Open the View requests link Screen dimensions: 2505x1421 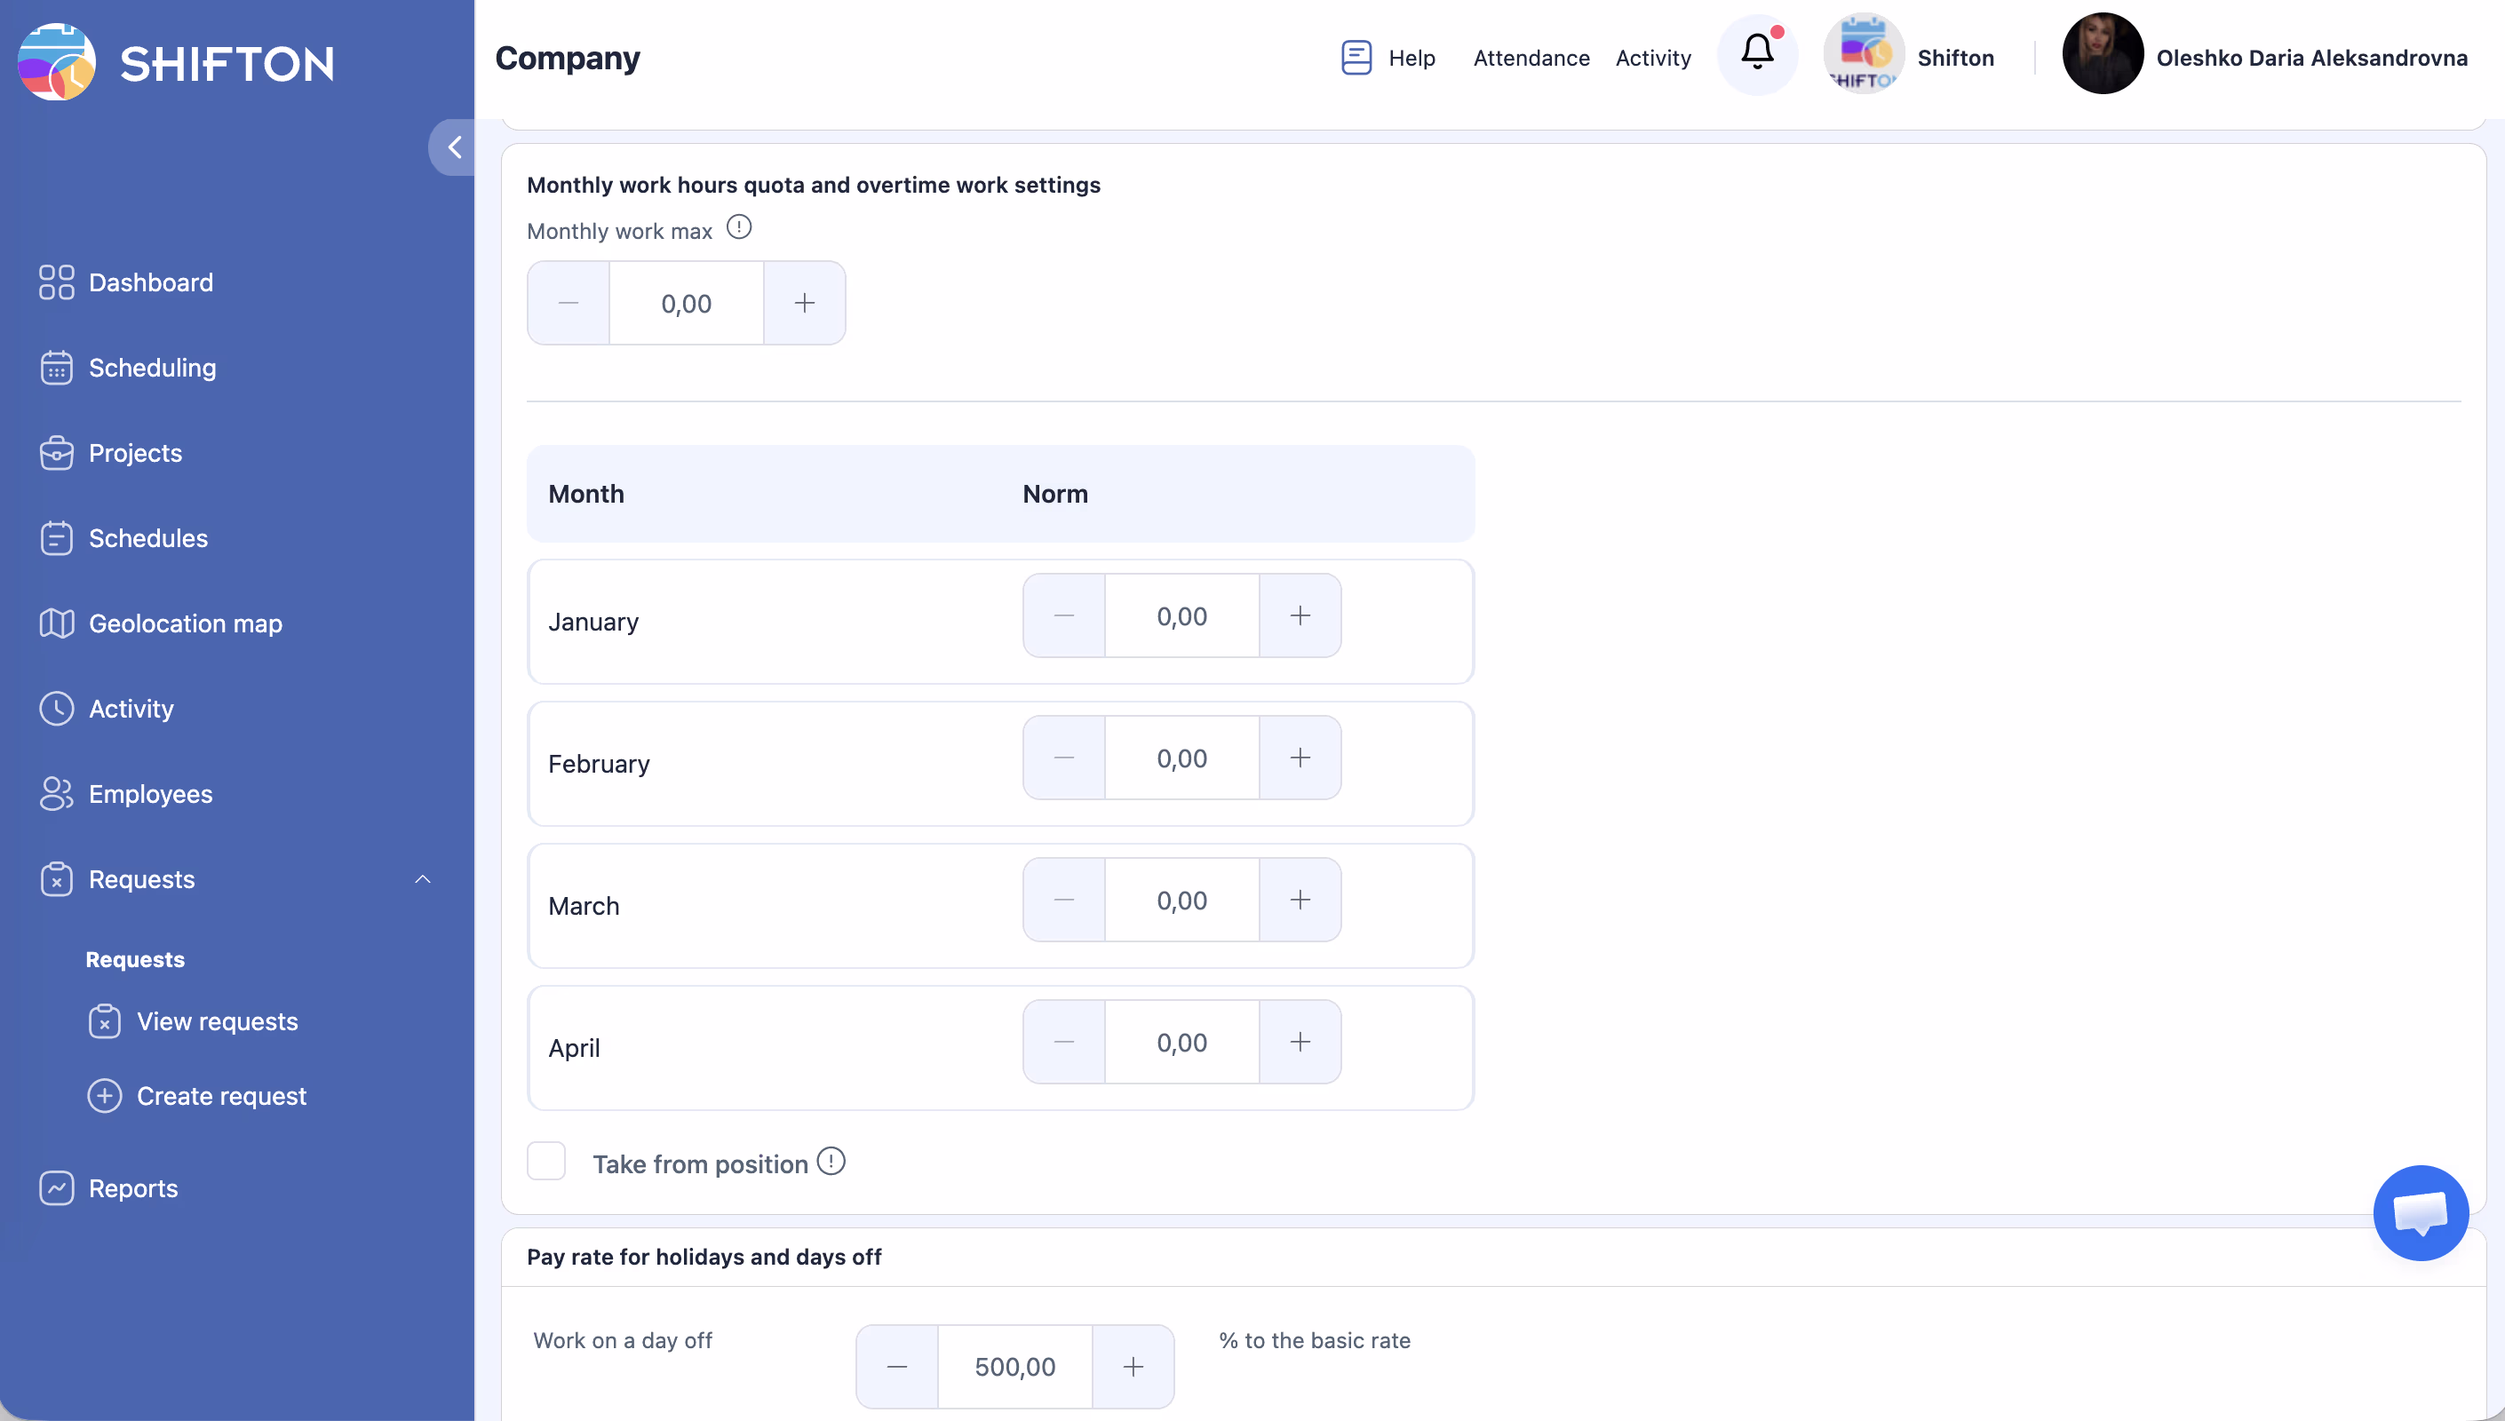pyautogui.click(x=217, y=1020)
